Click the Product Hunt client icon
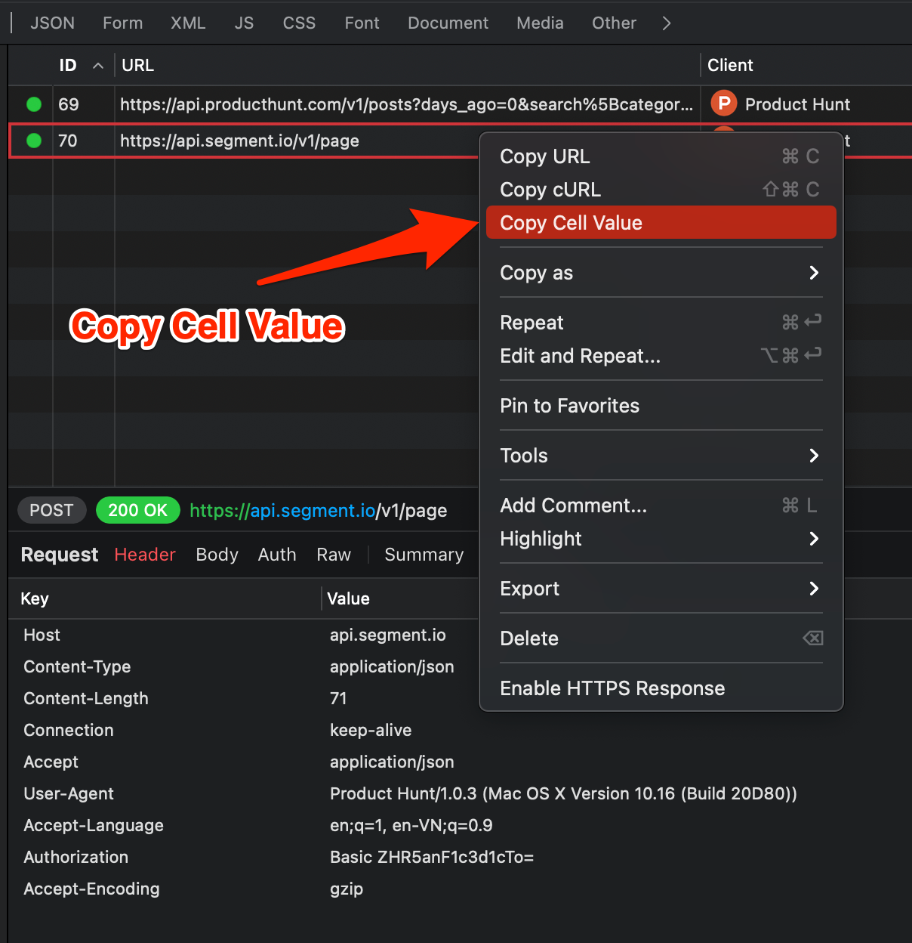The width and height of the screenshot is (912, 943). [x=723, y=104]
